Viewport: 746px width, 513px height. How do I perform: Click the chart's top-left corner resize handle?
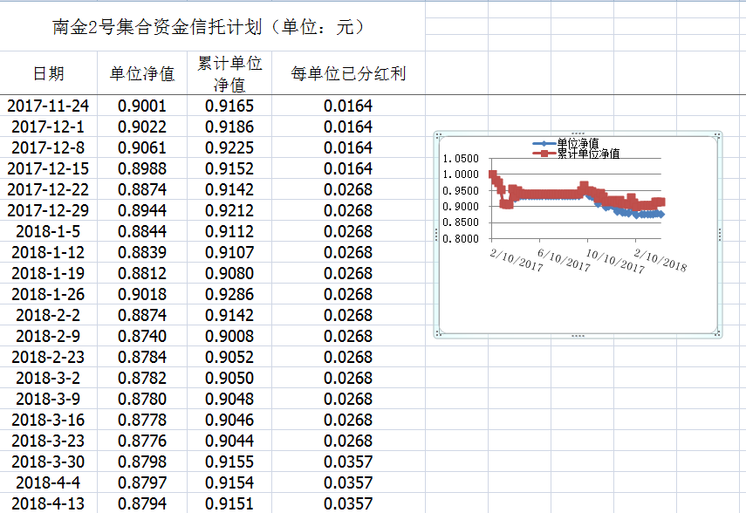pos(438,135)
